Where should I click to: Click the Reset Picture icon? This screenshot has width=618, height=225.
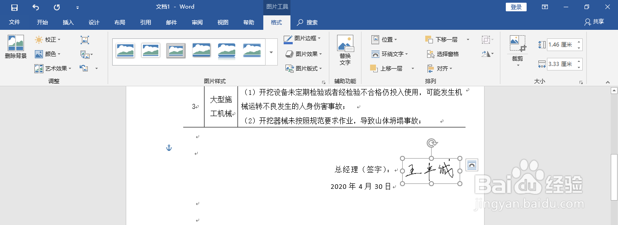84,69
